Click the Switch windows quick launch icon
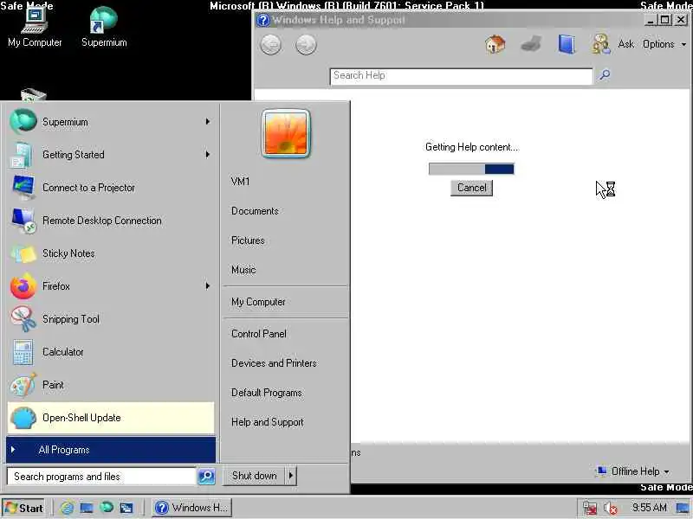The image size is (693, 519). (x=126, y=508)
